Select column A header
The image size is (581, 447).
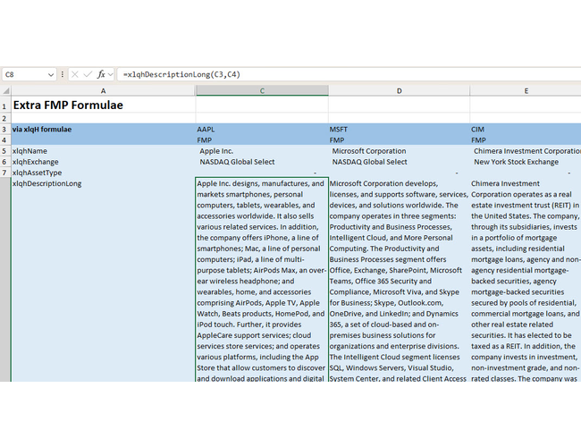click(x=103, y=91)
